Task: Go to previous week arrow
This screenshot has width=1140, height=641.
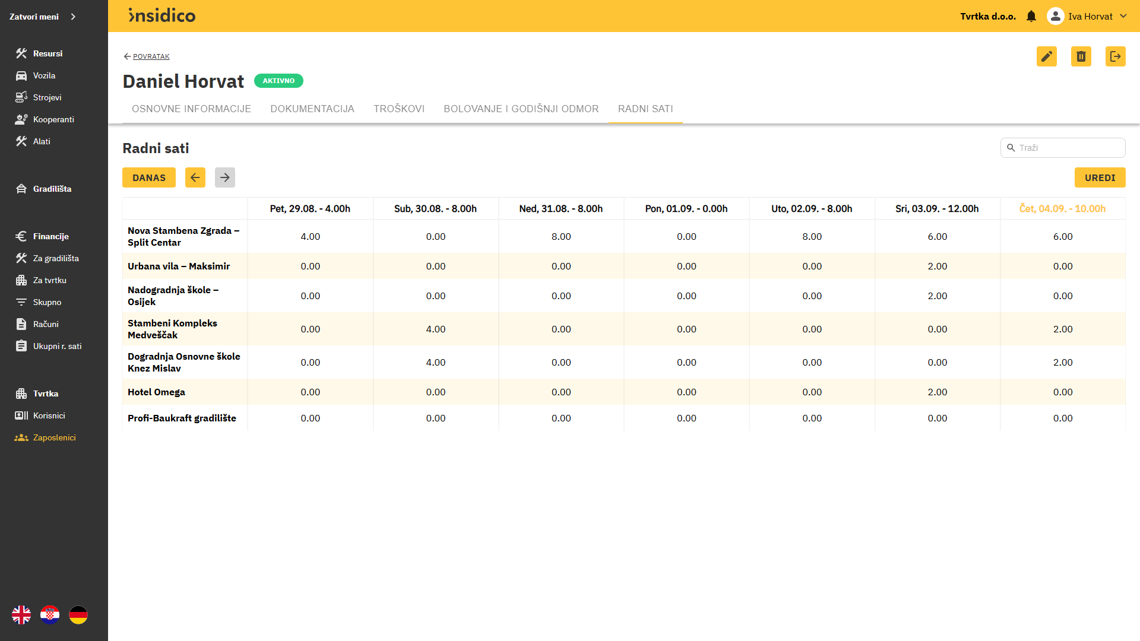Action: point(195,177)
